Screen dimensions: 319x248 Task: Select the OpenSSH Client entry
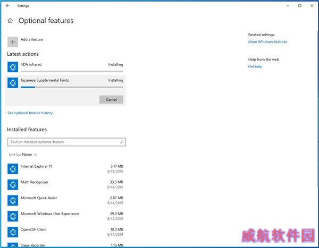(x=65, y=232)
